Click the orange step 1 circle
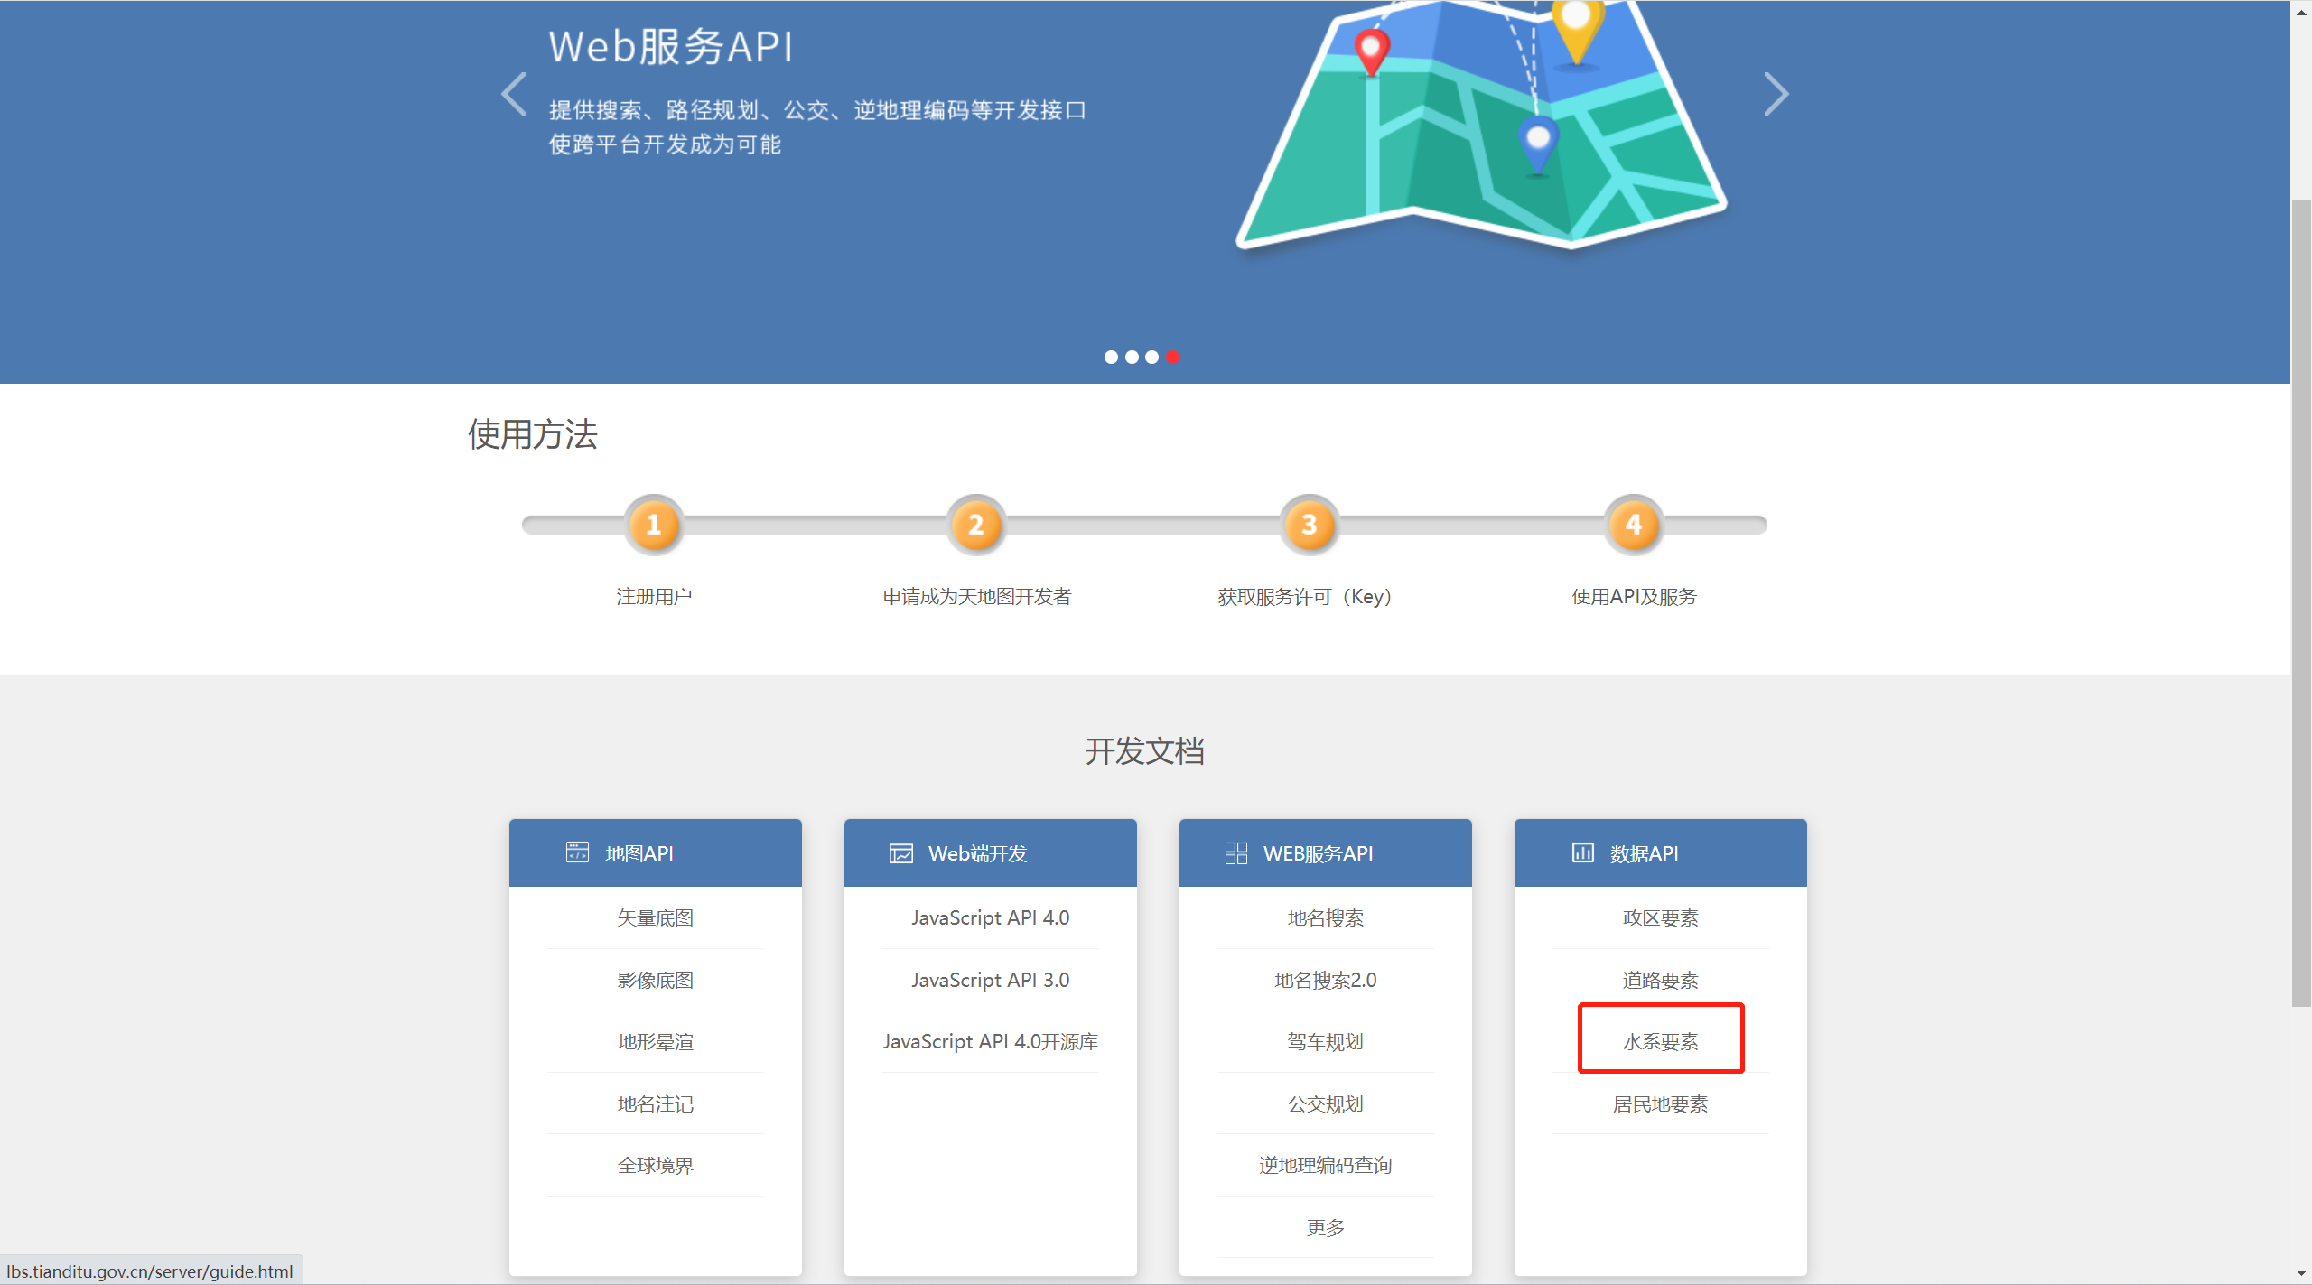 coord(654,525)
